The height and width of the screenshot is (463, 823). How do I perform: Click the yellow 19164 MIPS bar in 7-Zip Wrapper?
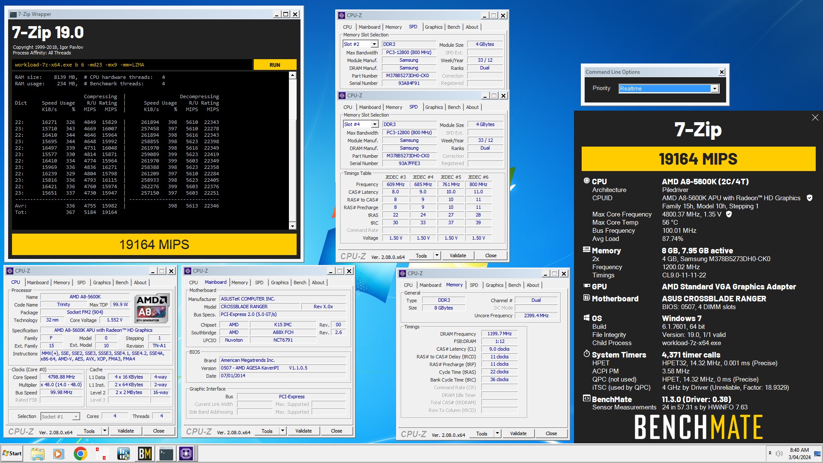pyautogui.click(x=154, y=244)
